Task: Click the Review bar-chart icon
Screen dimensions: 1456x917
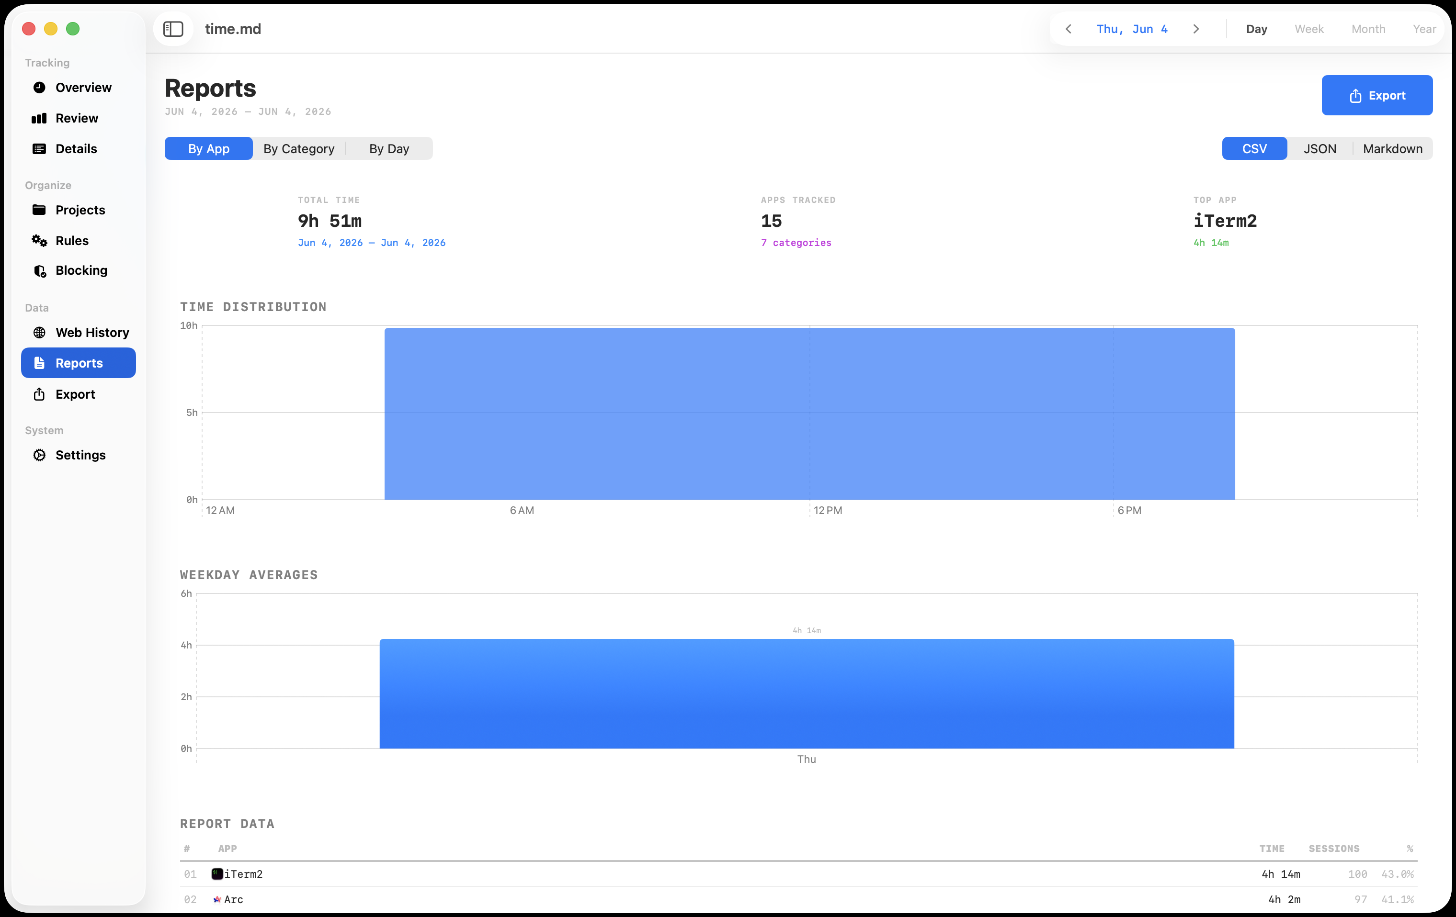Action: (39, 118)
